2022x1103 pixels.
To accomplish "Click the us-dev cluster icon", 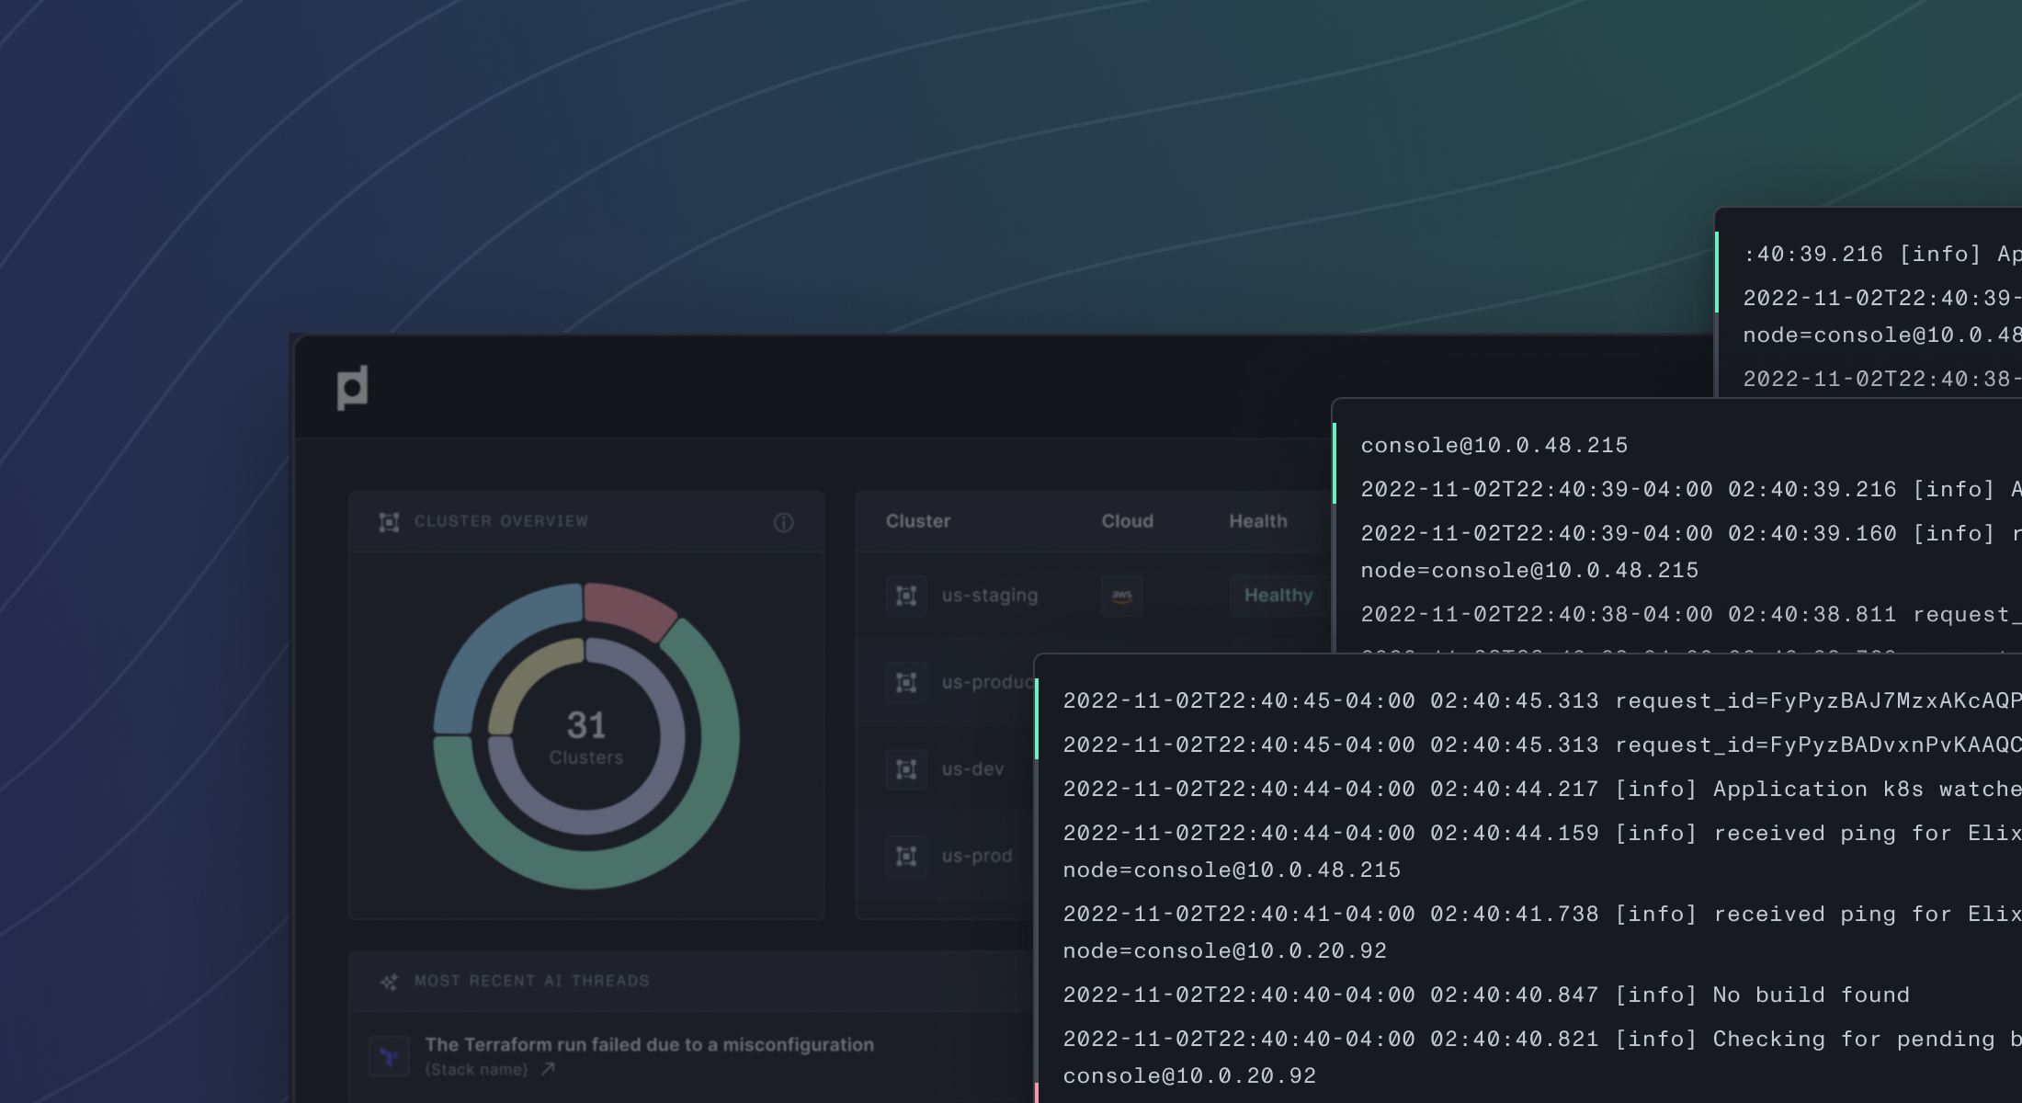I will [x=906, y=769].
